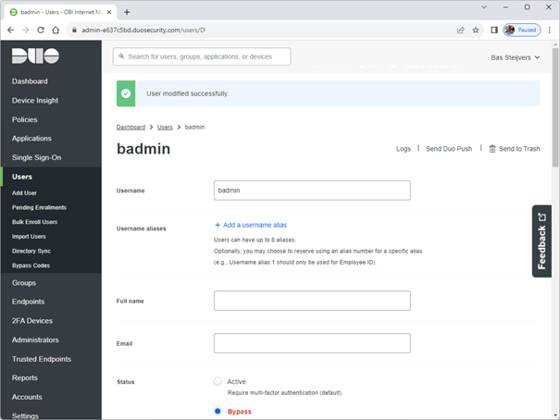Focus the search users and devices field
560x420 pixels.
click(202, 56)
